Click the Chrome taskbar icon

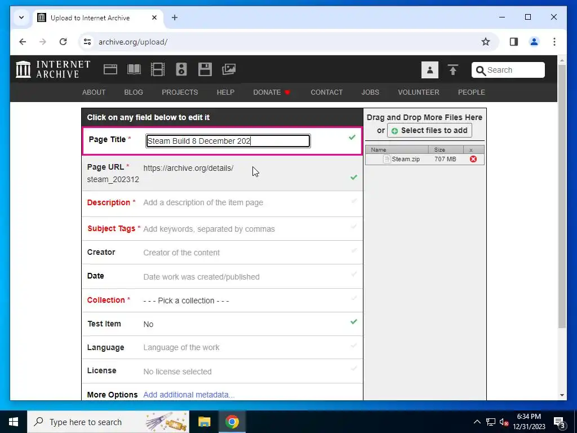pyautogui.click(x=232, y=422)
